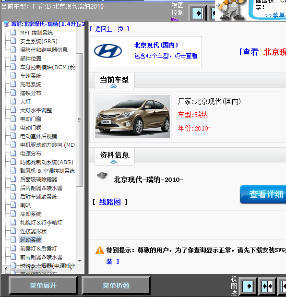Open 防抱死制动系统(ABS) entry
The image size is (286, 297).
(x=47, y=162)
